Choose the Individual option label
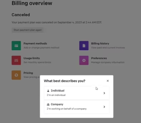The image size is (141, 123). tap(58, 91)
